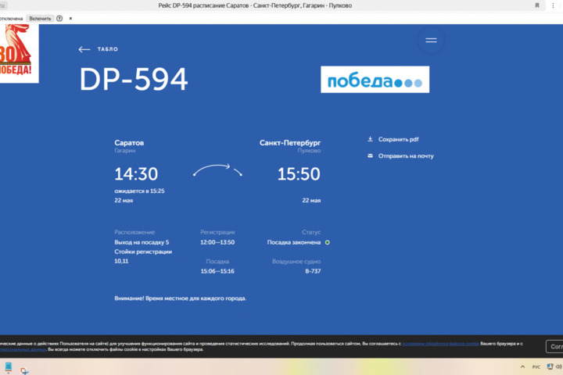Open the hamburger menu button
The image size is (563, 375).
431,40
